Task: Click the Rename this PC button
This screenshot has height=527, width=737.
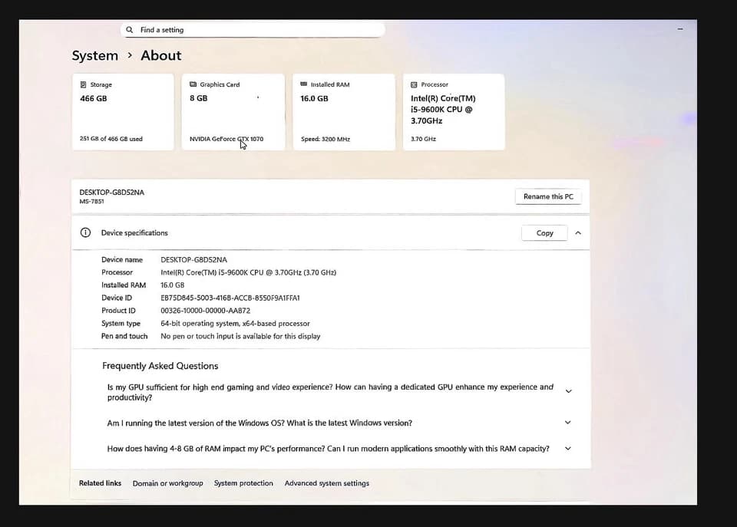Action: (548, 196)
